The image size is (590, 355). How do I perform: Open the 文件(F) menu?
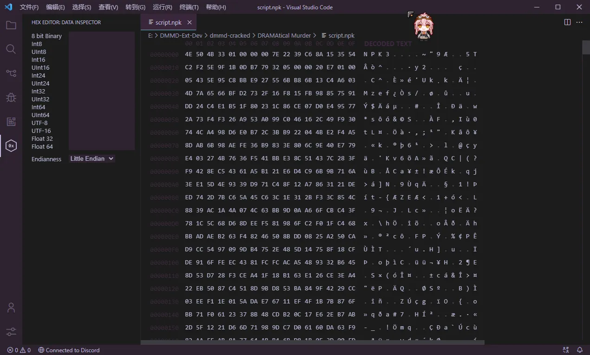tap(29, 7)
